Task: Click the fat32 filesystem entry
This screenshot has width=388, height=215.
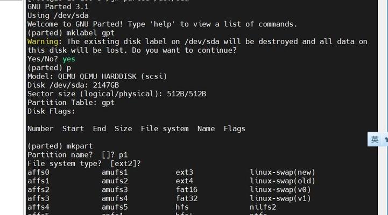Action: [186, 198]
